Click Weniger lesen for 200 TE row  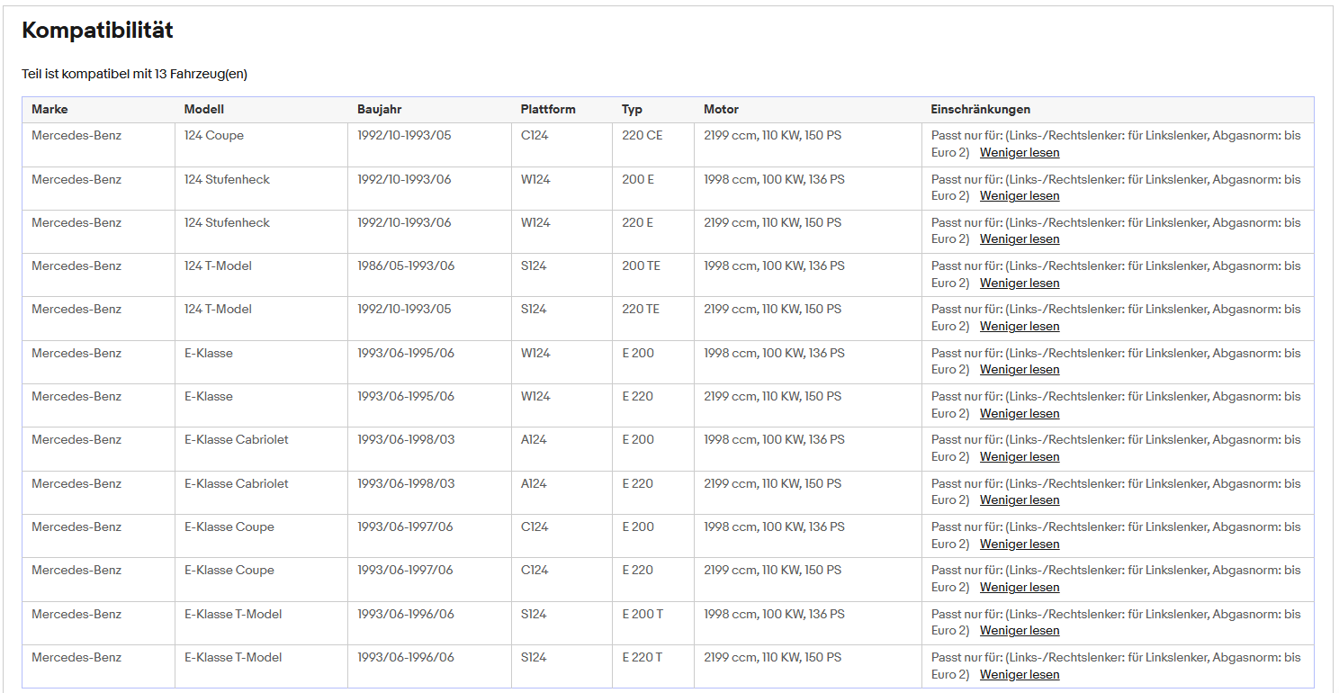[x=1020, y=283]
